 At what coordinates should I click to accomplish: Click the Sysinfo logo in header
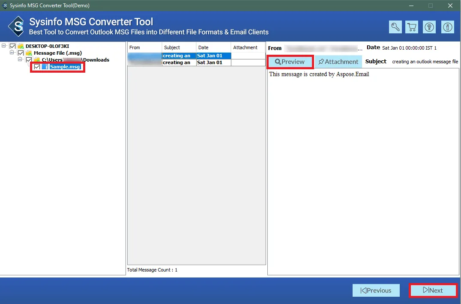(17, 27)
